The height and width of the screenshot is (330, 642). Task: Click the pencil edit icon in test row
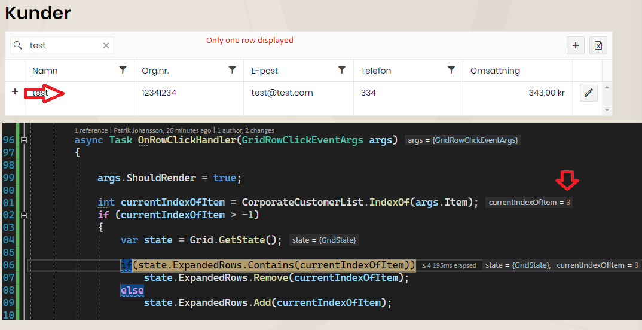click(x=589, y=93)
